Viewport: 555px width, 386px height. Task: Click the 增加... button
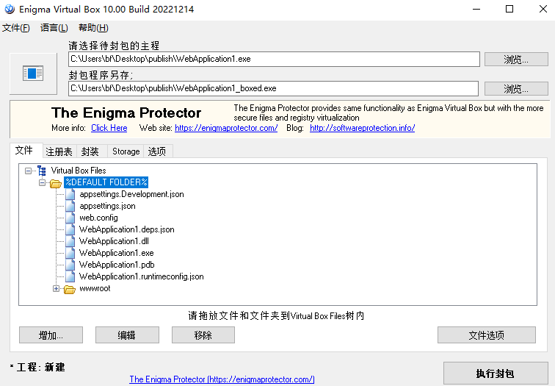coord(51,335)
